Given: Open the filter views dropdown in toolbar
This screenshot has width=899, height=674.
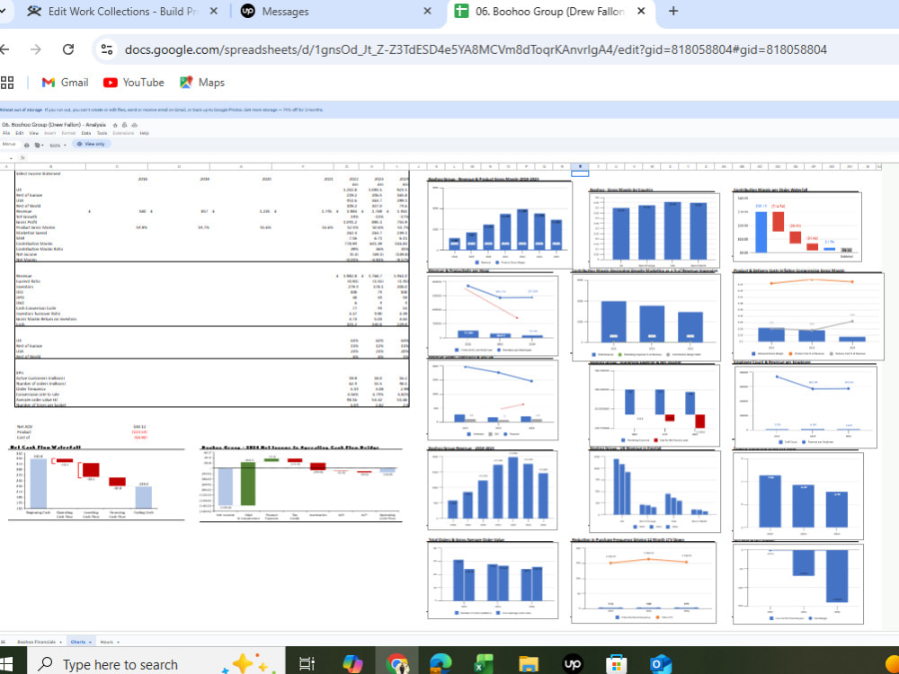Looking at the screenshot, I should 39,145.
